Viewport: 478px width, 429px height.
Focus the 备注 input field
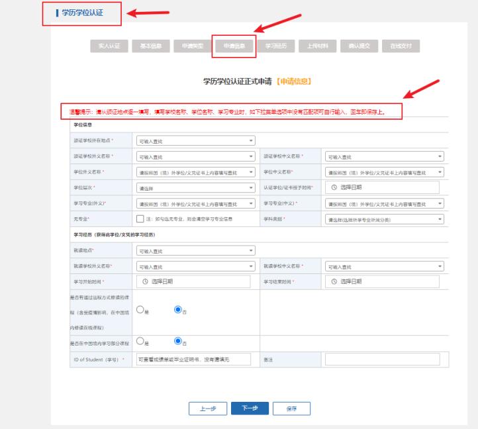[x=382, y=359]
